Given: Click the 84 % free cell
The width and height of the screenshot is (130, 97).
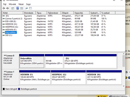Looking at the screenshot, I should 103,35.
